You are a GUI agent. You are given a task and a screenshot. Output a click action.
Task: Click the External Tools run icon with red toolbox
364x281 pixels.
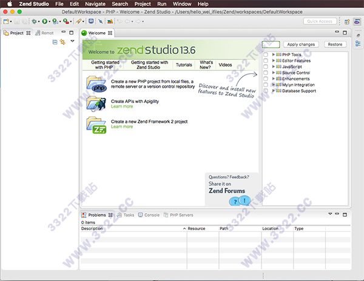click(x=66, y=22)
